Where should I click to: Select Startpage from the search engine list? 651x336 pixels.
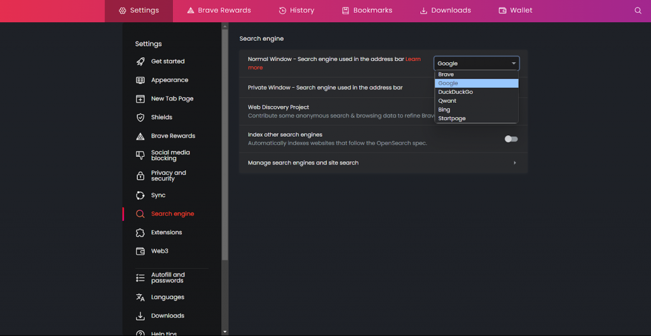(x=477, y=119)
